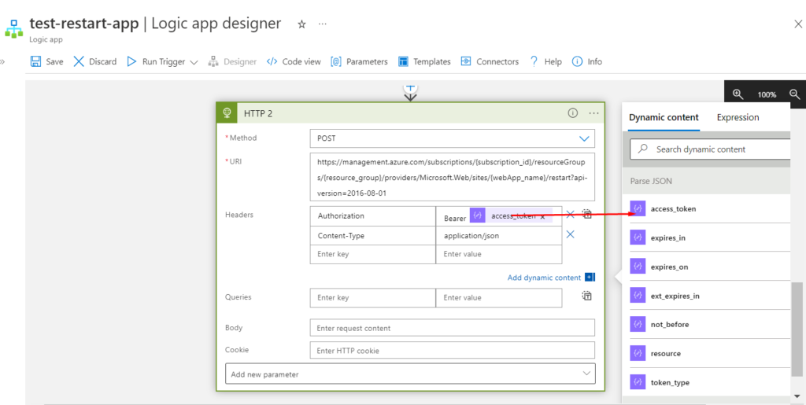The image size is (806, 405).
Task: Click the Cookie input field
Action: 453,351
